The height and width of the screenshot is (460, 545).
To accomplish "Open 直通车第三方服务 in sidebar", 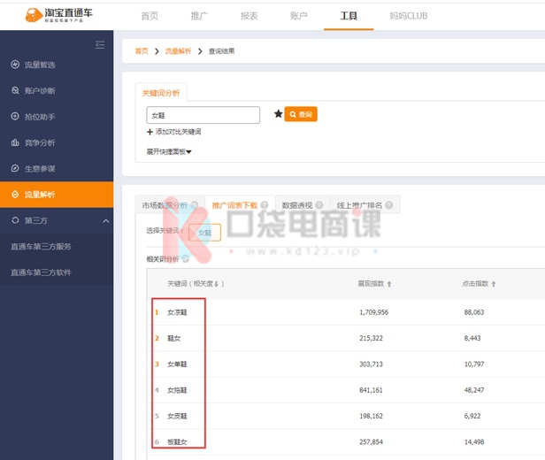I will tap(41, 246).
